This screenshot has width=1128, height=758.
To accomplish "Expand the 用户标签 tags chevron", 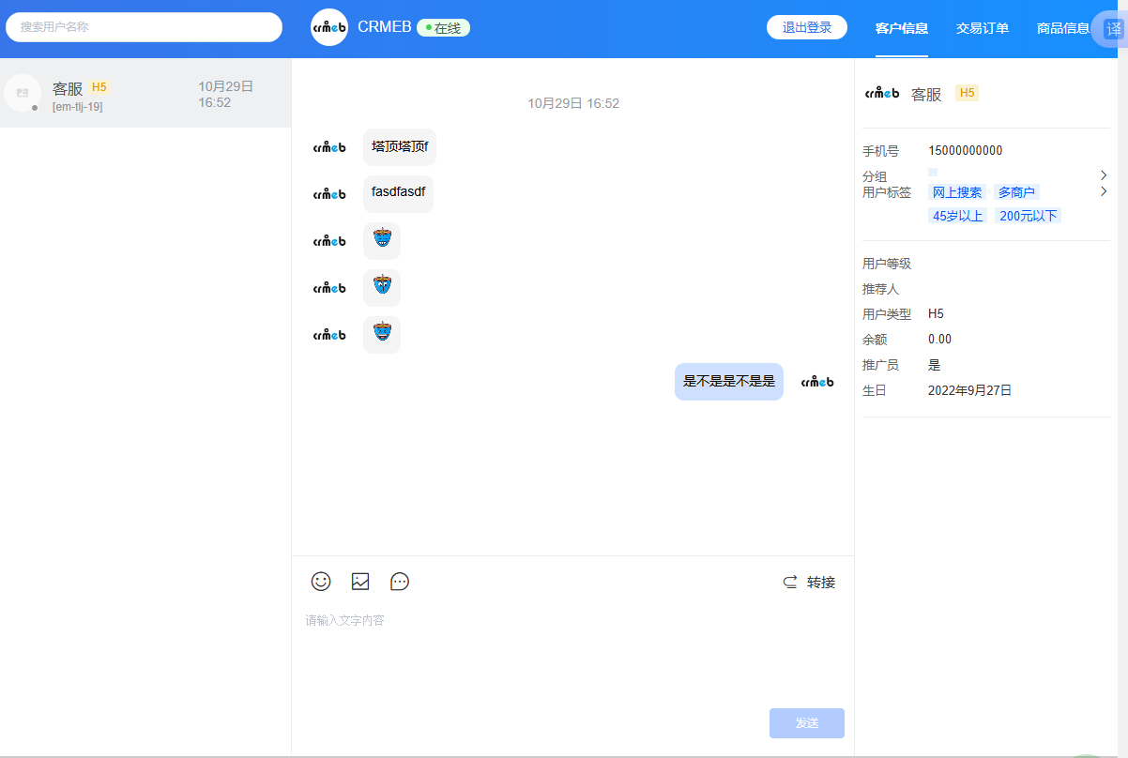I will pos(1104,191).
